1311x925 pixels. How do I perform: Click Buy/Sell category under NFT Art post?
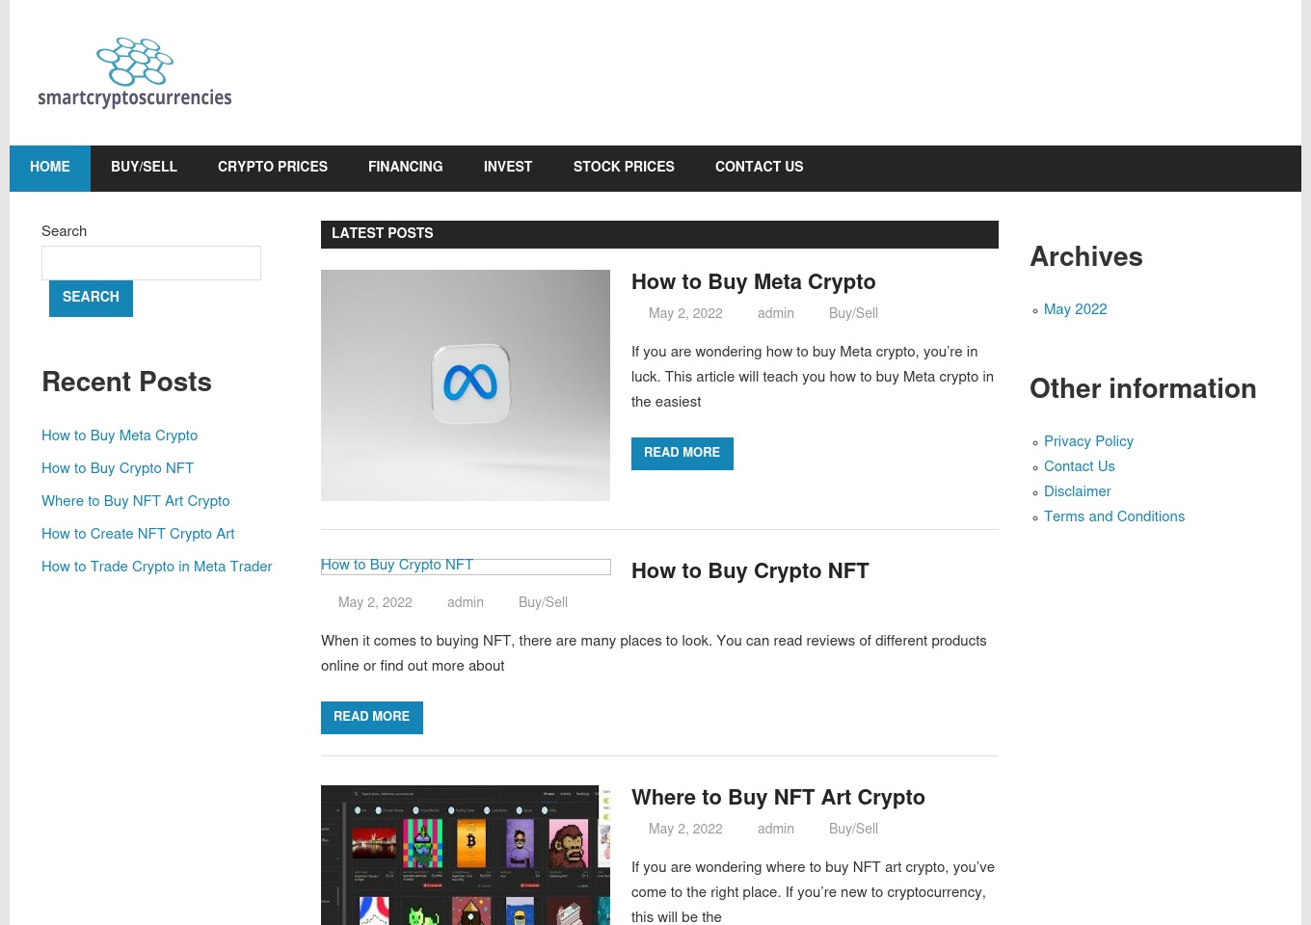click(853, 830)
